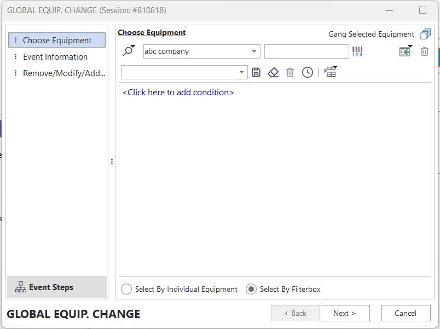This screenshot has height=329, width=440.
Task: Click the import list icon with green arrow
Action: click(406, 51)
